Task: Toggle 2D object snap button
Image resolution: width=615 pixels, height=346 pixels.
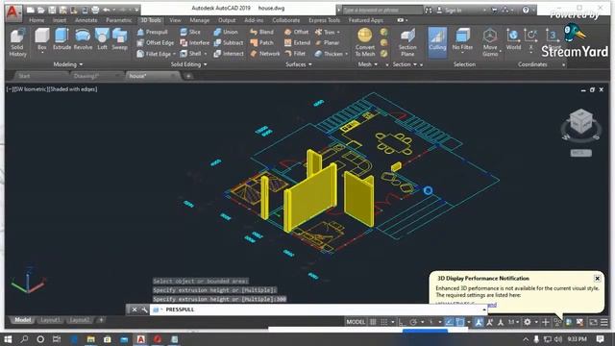Action: 459,322
